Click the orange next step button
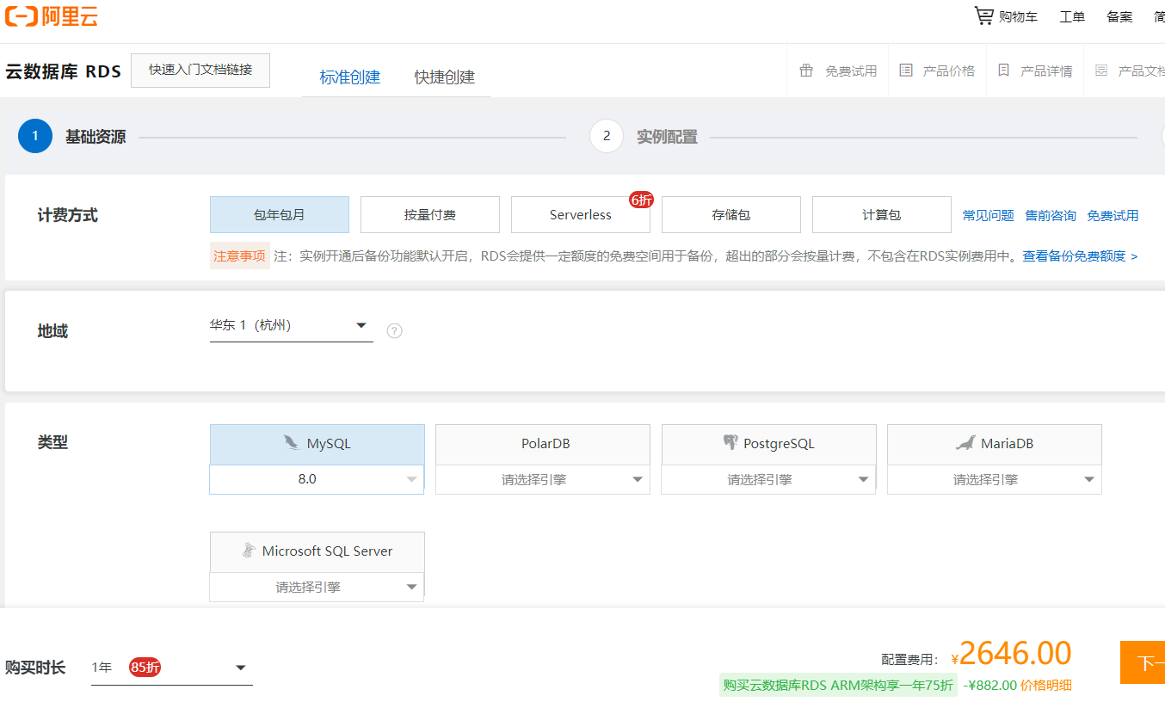The height and width of the screenshot is (708, 1165). pos(1143,662)
